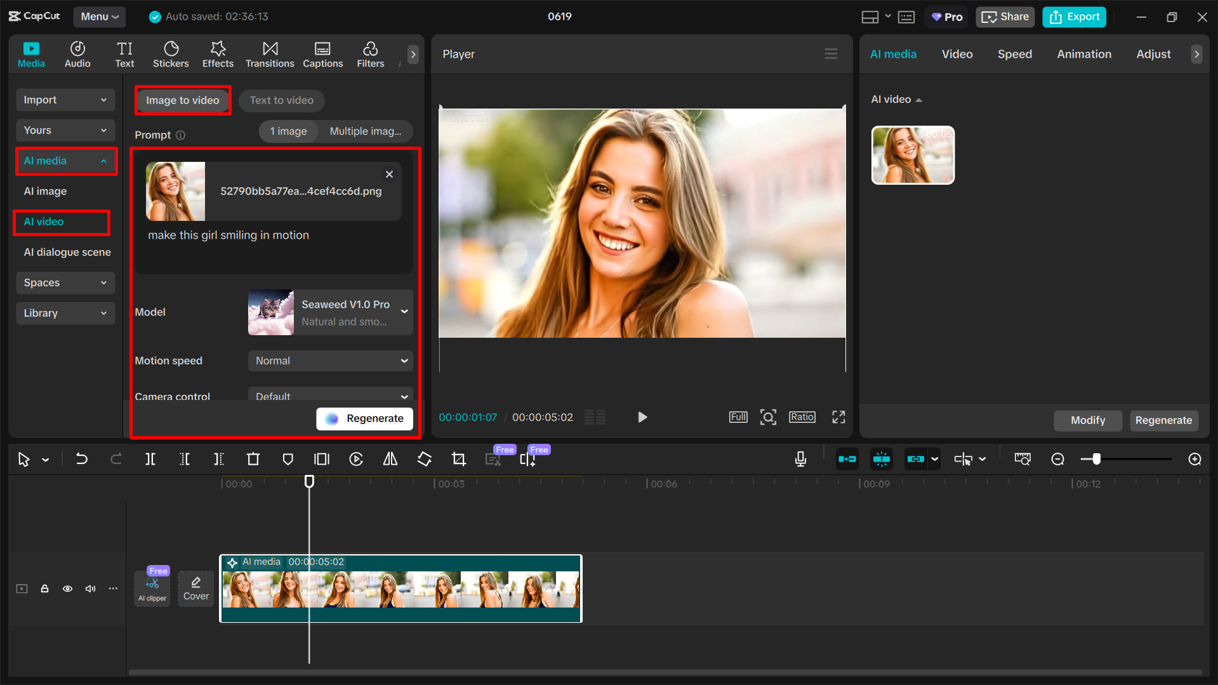Adjust the timeline zoom slider handle

(1096, 459)
